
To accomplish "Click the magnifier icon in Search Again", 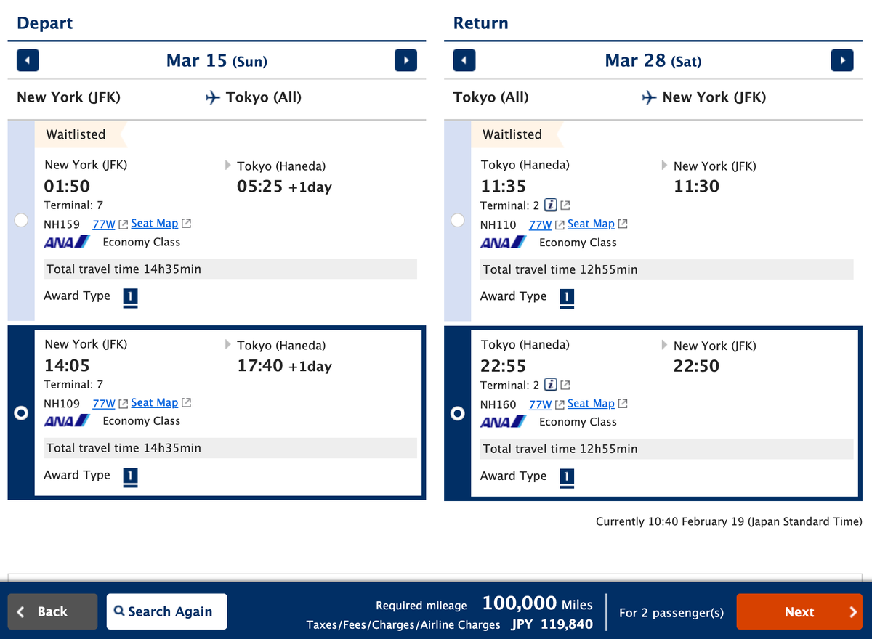I will (118, 611).
